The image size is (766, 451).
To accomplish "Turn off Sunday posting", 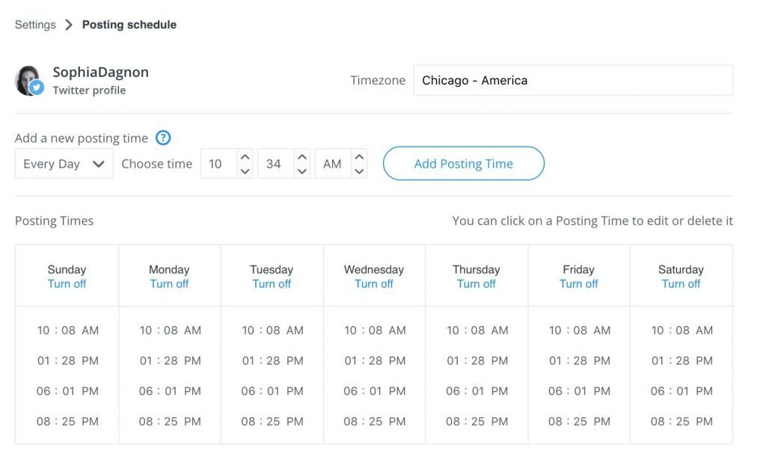I will (x=67, y=284).
